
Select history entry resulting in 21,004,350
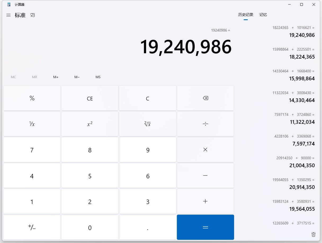tap(293, 162)
